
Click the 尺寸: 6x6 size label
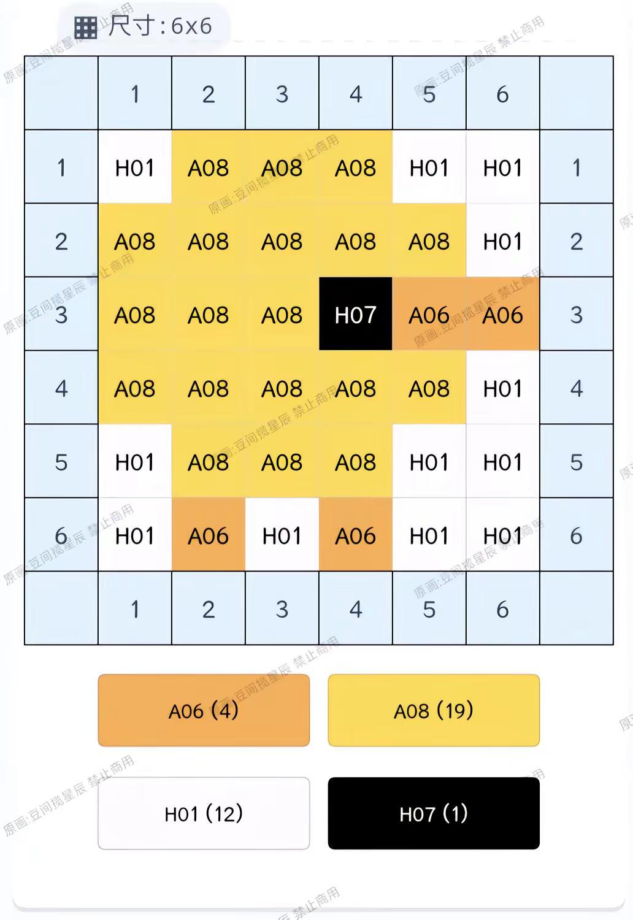(x=160, y=26)
